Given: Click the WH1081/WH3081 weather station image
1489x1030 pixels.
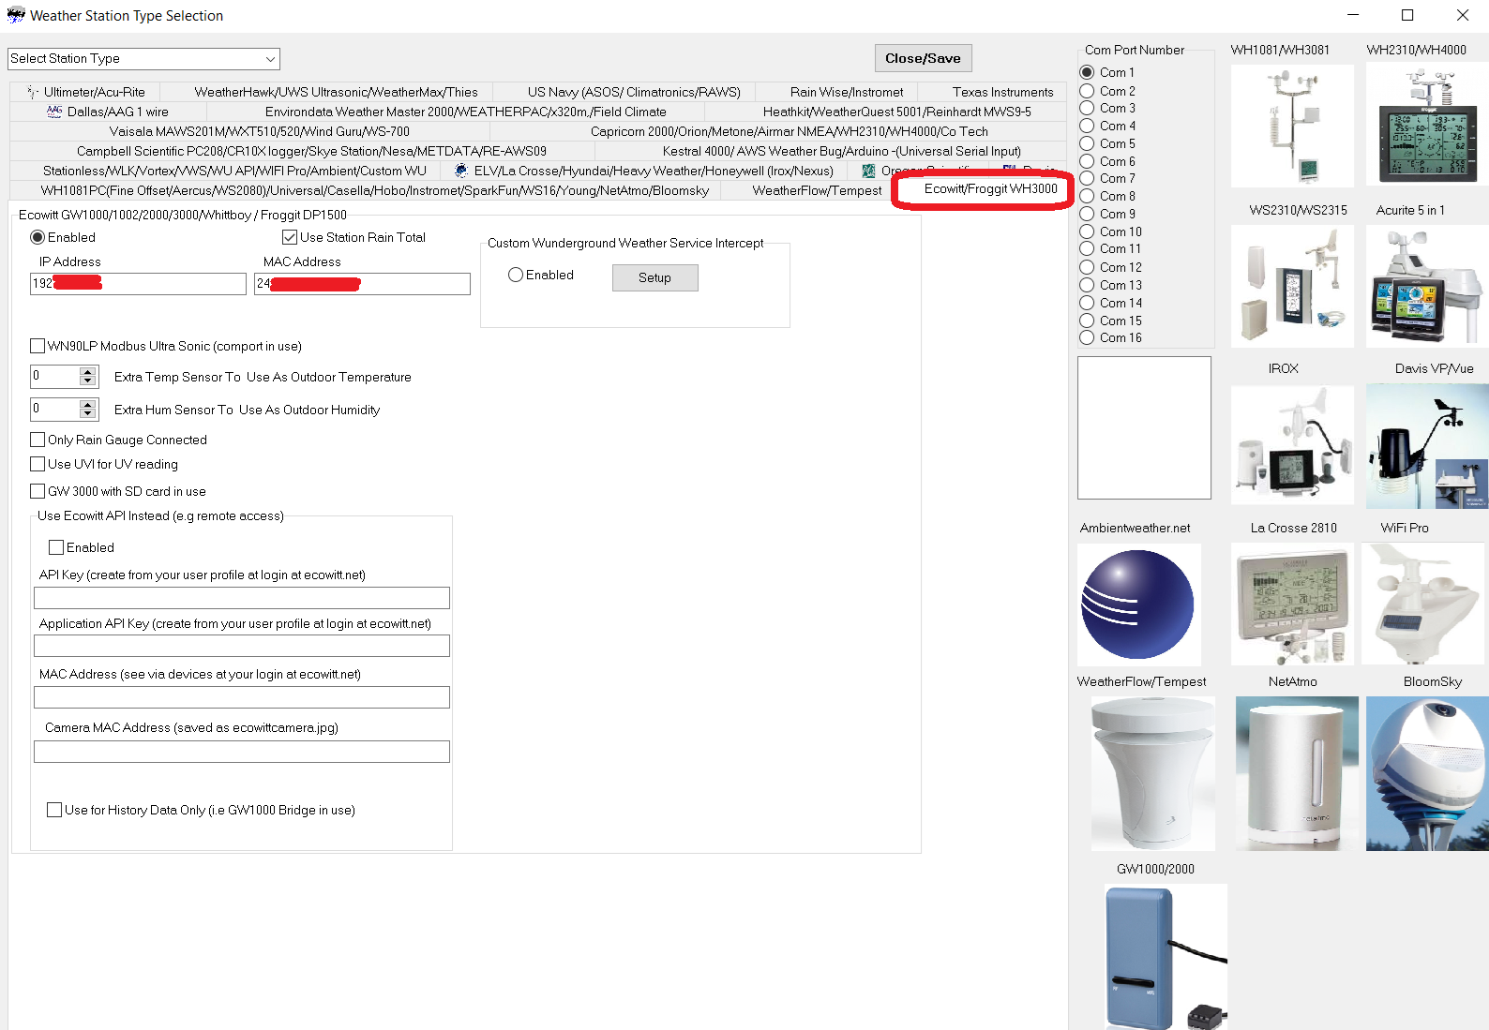Looking at the screenshot, I should click(1291, 126).
